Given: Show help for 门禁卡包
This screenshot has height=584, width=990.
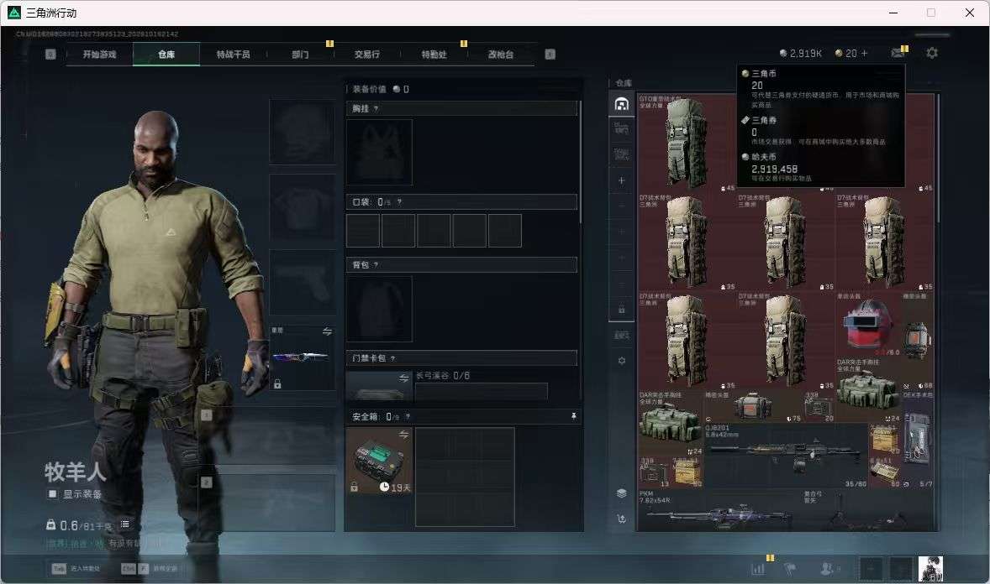Looking at the screenshot, I should tap(392, 358).
